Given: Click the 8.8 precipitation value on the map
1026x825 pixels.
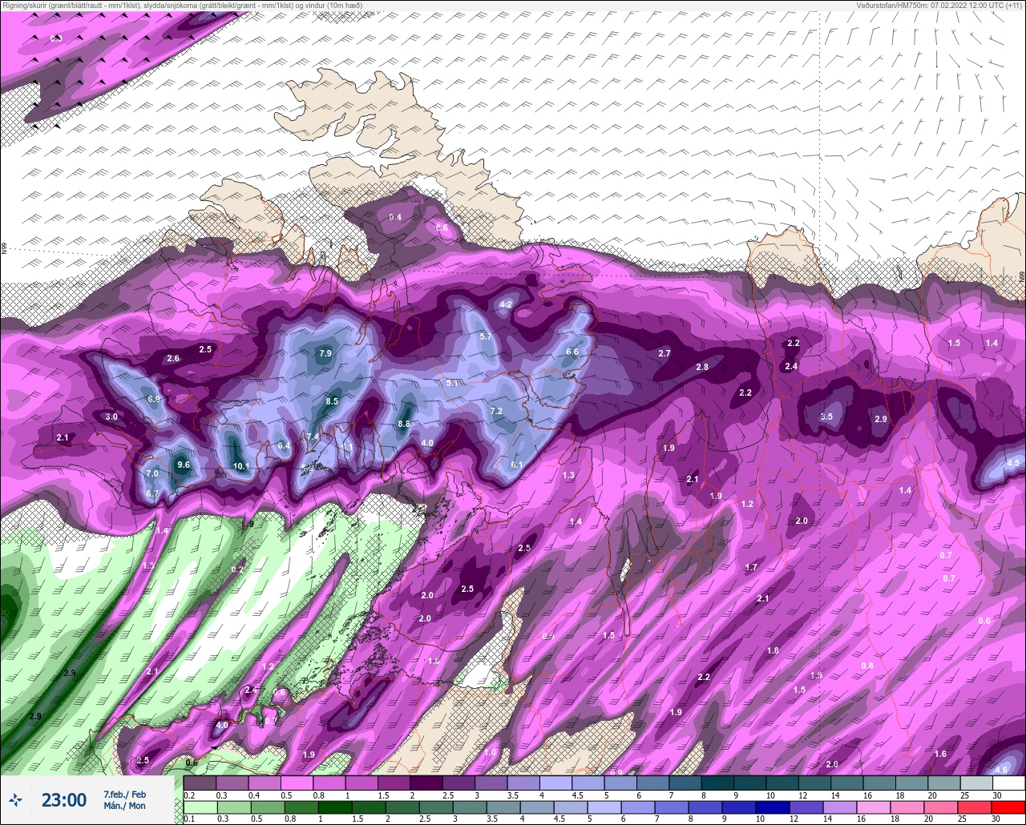Looking at the screenshot, I should coord(404,424).
